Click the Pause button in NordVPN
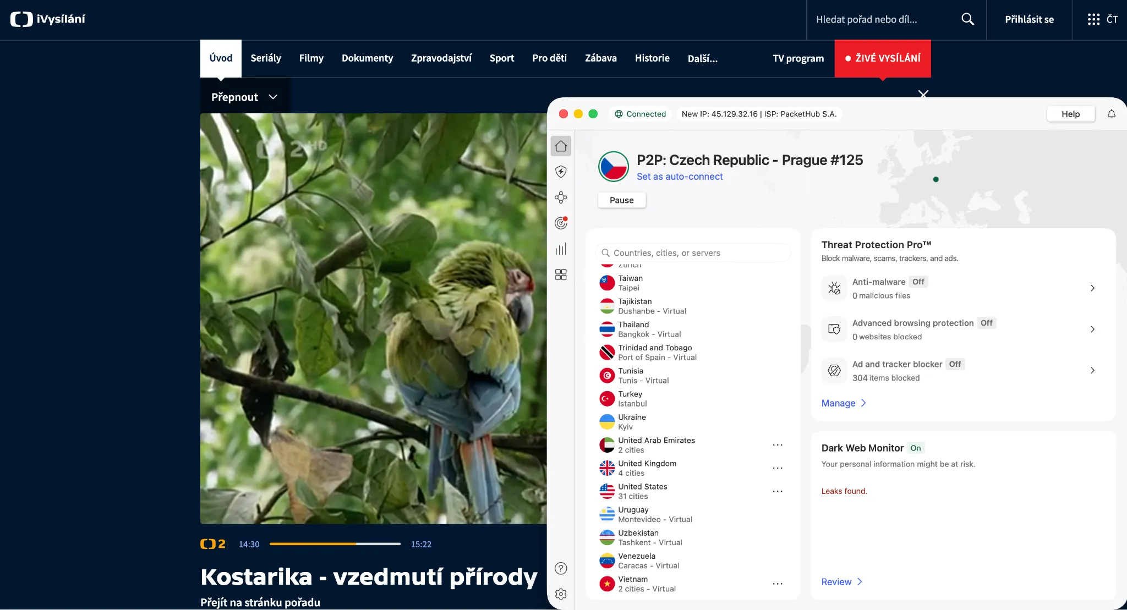 click(622, 200)
